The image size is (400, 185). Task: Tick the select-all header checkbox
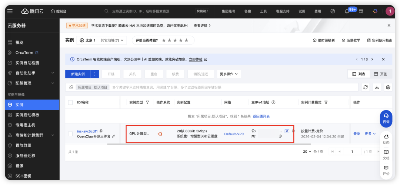pos(70,102)
